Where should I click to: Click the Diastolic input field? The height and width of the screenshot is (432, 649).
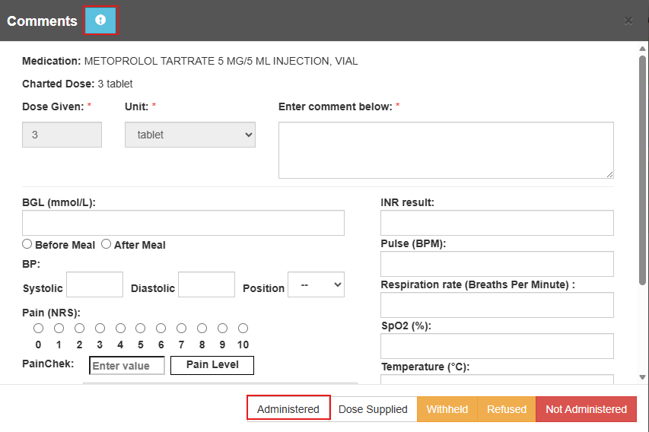[206, 284]
